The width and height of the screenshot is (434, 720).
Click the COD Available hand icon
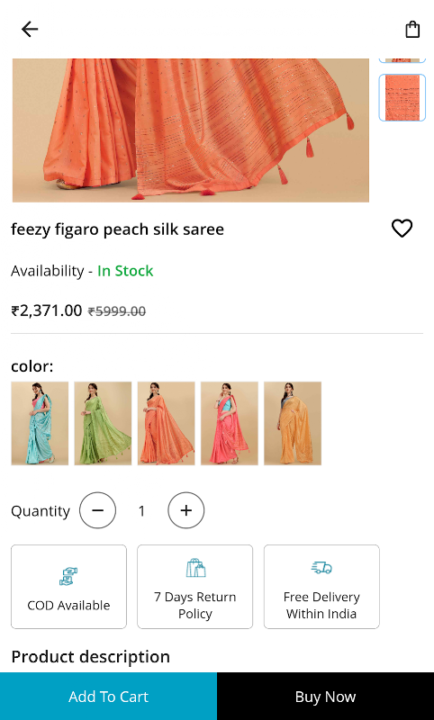pyautogui.click(x=68, y=576)
